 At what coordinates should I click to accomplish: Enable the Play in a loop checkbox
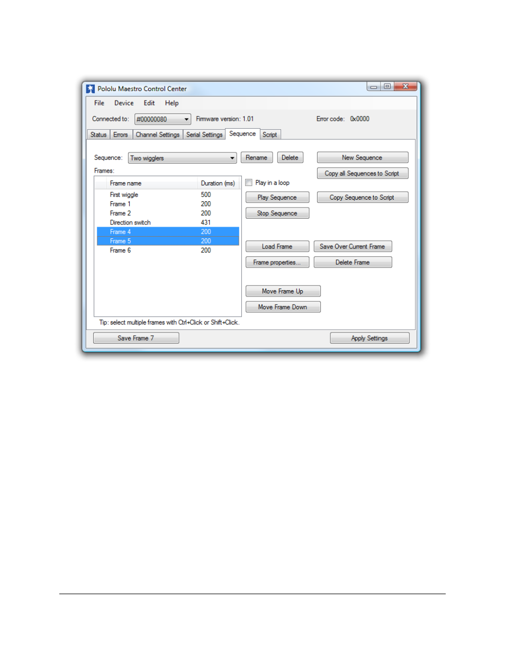coord(249,183)
